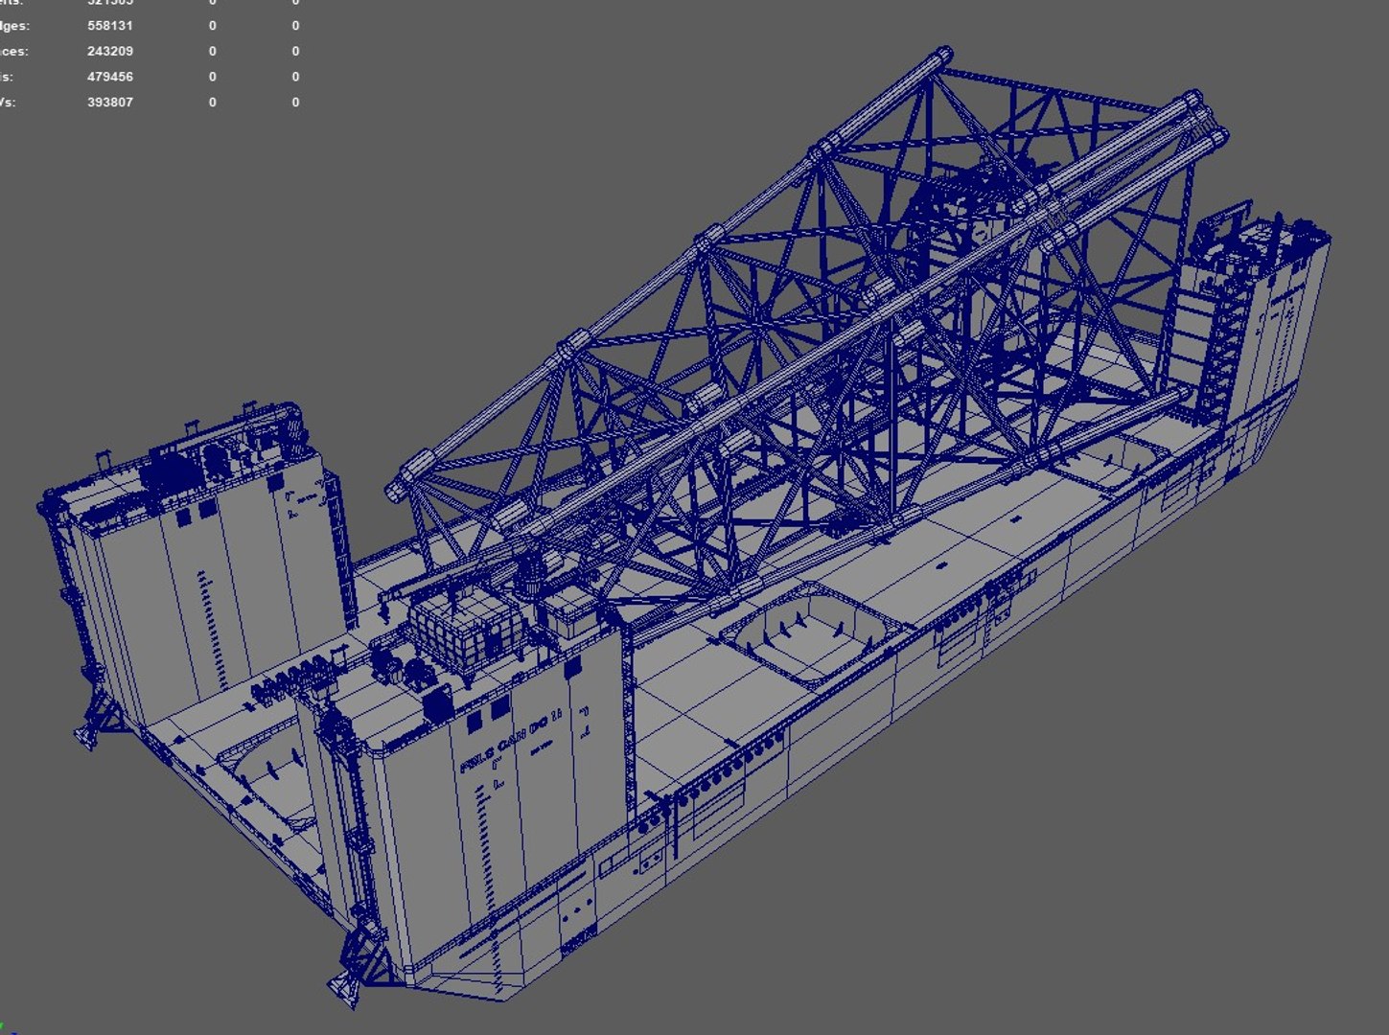The image size is (1389, 1035).
Task: Select the 'FWLS CAN DO' label on the hull tower
Action: (511, 743)
